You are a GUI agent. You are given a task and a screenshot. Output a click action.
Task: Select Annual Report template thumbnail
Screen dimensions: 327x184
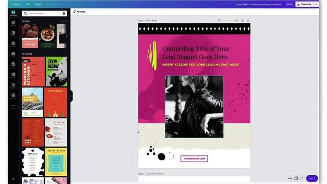point(32,102)
